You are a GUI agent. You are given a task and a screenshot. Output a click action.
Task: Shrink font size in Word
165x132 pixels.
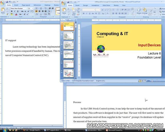(x=28, y=14)
